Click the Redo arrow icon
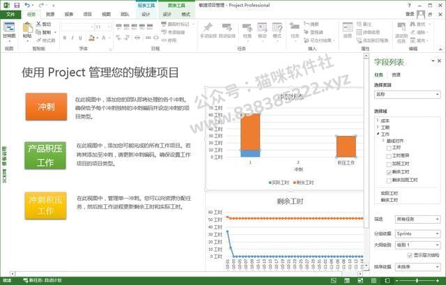This screenshot has height=285, width=446. point(42,5)
